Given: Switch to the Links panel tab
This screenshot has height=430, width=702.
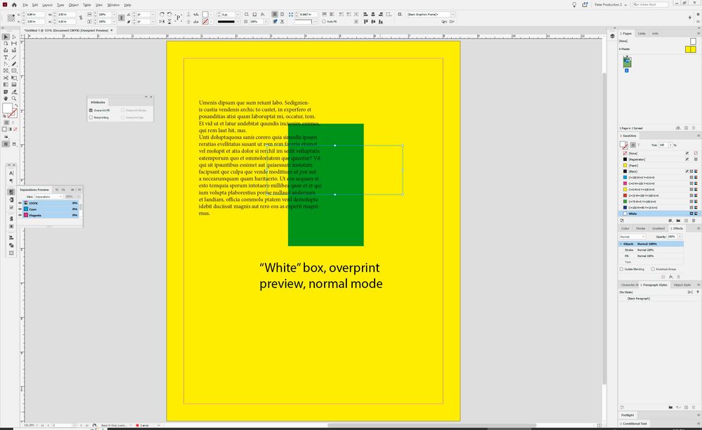Looking at the screenshot, I should (x=642, y=33).
